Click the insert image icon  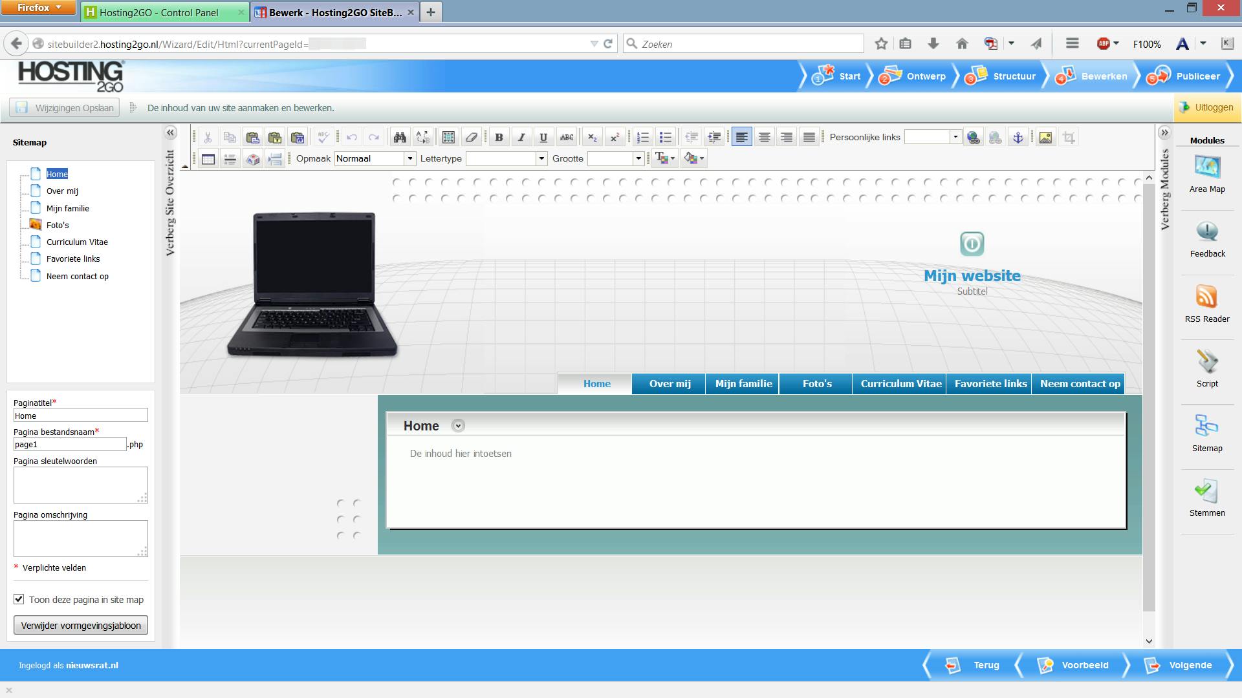1045,137
